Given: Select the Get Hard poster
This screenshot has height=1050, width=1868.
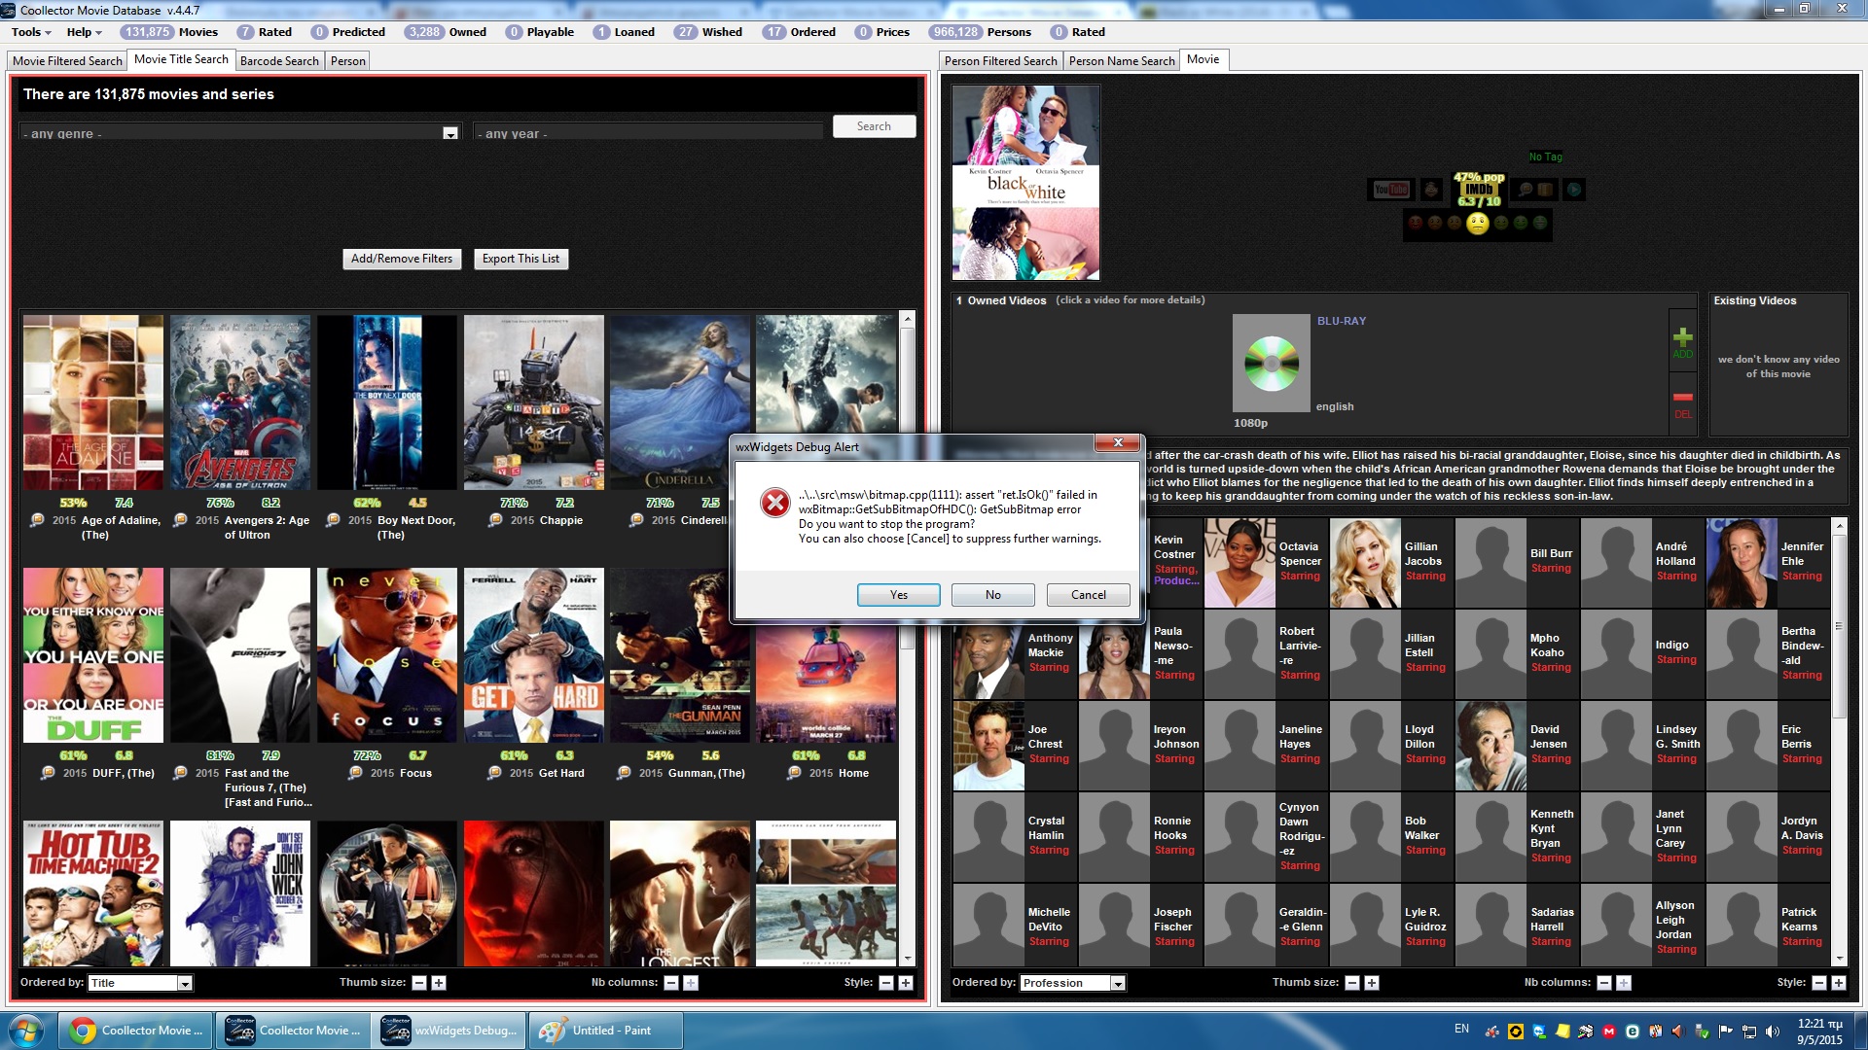Looking at the screenshot, I should (x=533, y=655).
